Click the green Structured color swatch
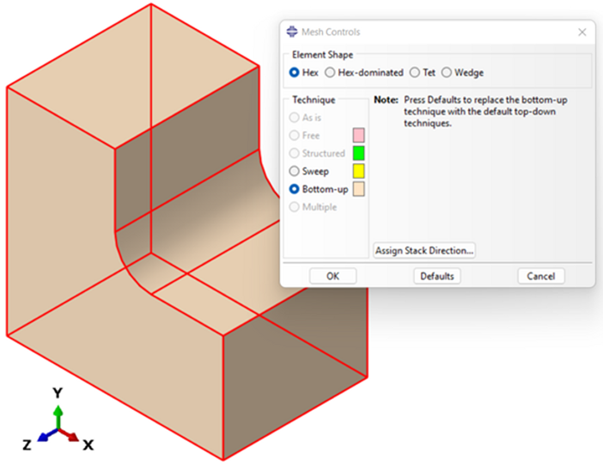603x464 pixels. (x=358, y=153)
